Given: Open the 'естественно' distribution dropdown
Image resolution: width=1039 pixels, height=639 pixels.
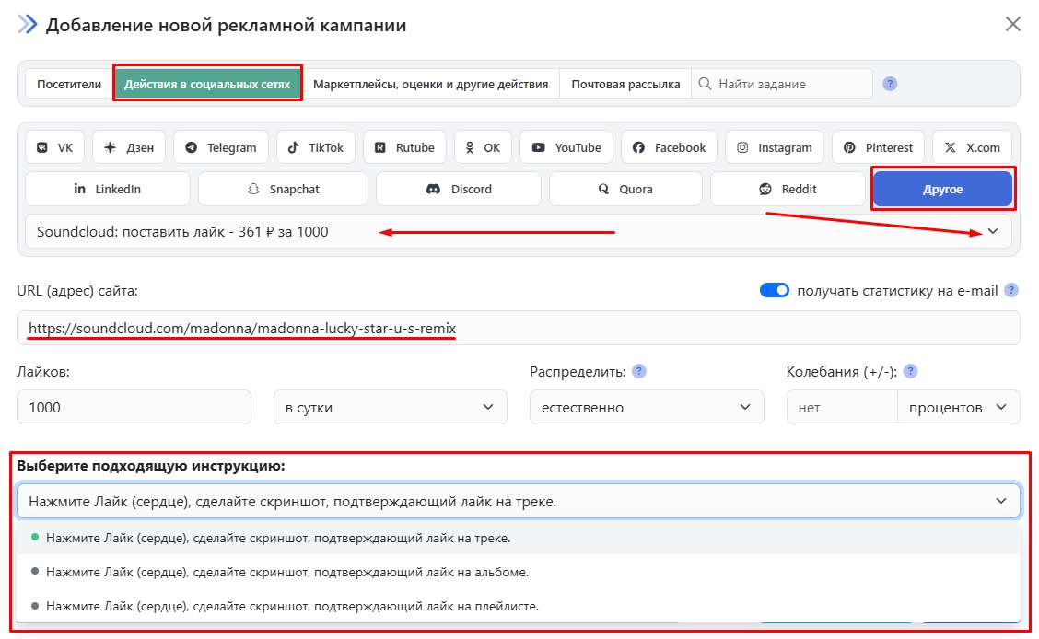Looking at the screenshot, I should (646, 407).
